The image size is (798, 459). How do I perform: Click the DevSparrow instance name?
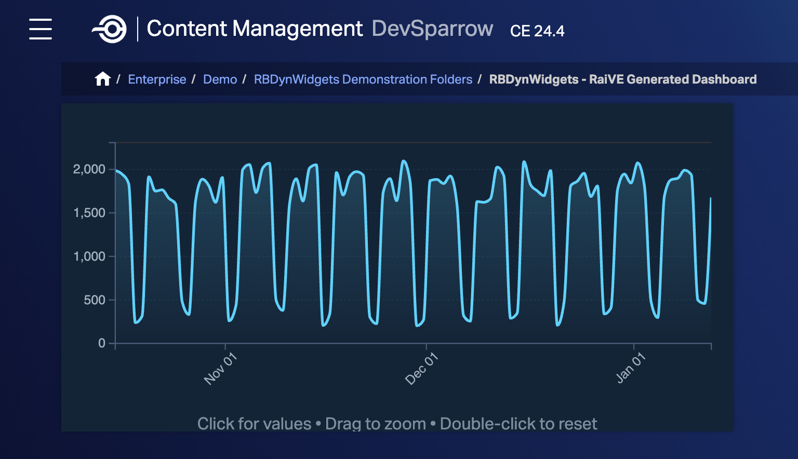[432, 29]
